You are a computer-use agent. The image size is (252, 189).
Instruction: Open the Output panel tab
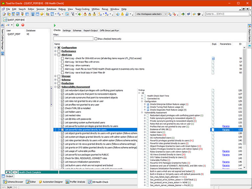coord(8,176)
